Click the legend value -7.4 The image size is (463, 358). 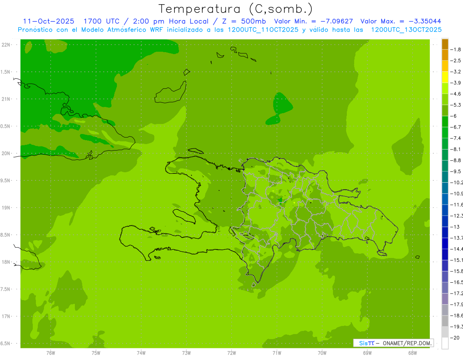tap(456, 138)
